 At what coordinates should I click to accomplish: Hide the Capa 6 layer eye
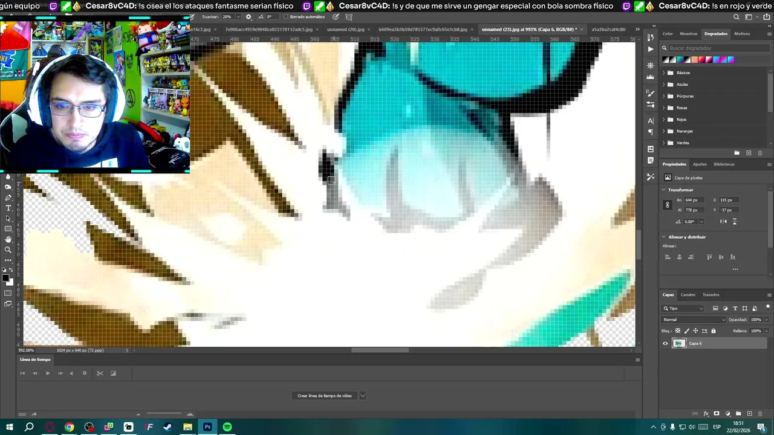665,343
